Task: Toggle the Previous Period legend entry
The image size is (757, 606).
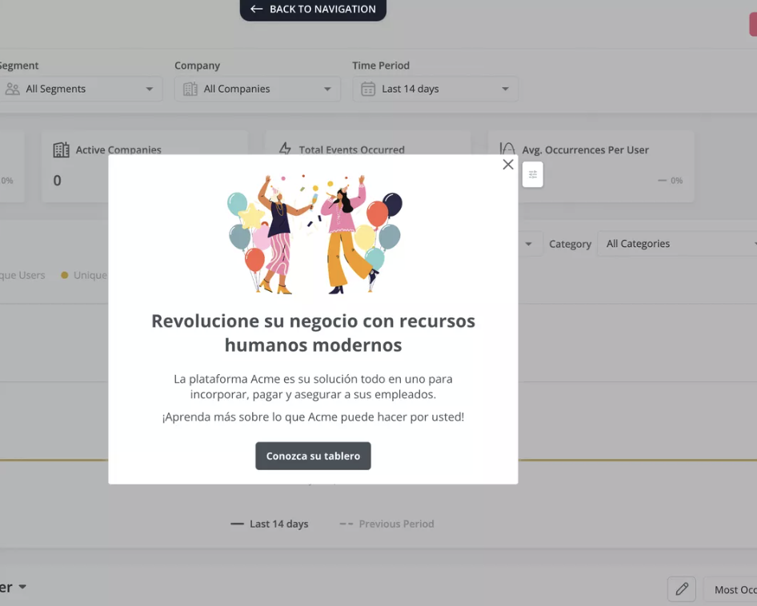Action: pyautogui.click(x=387, y=524)
